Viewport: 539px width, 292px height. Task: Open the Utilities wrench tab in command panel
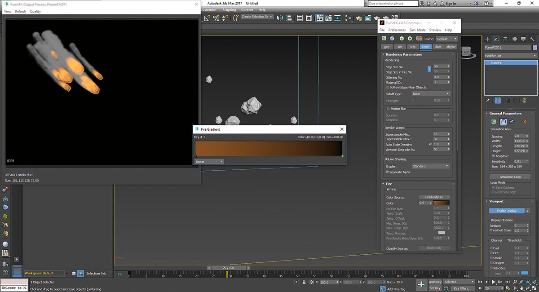(532, 39)
